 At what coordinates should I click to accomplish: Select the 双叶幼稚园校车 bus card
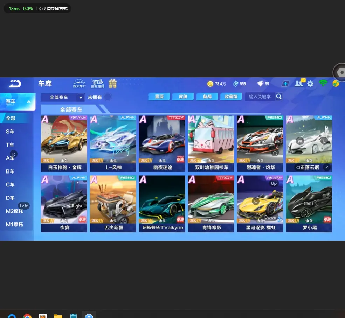pyautogui.click(x=211, y=144)
